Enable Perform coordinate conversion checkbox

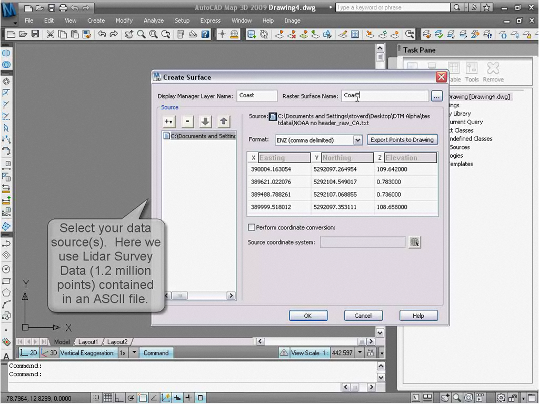tap(252, 227)
